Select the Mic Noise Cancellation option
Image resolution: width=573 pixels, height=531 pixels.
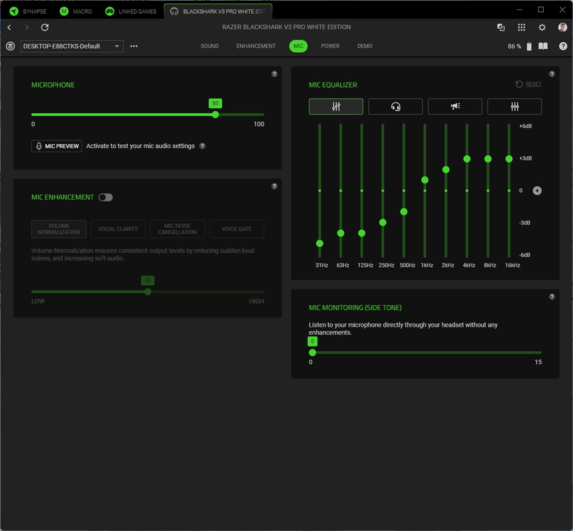click(x=178, y=229)
